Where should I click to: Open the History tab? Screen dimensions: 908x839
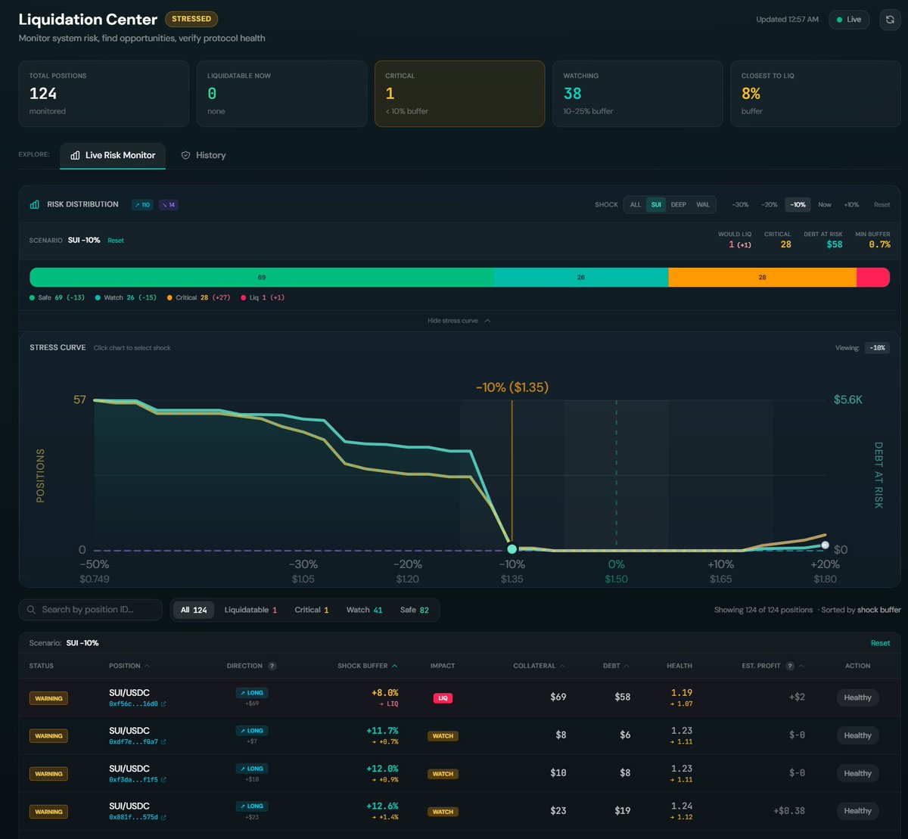click(x=204, y=155)
